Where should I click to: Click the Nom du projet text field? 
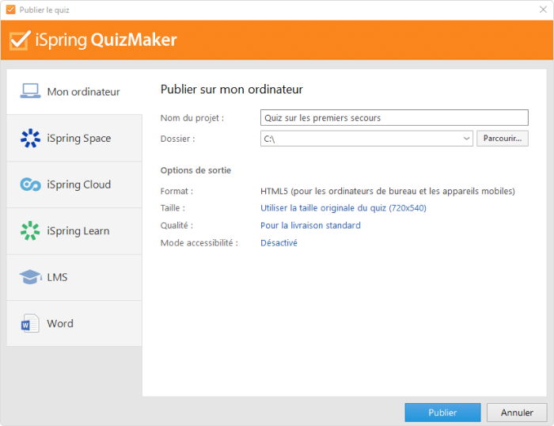(394, 118)
